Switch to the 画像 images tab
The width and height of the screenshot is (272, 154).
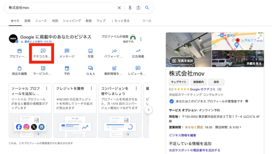tap(27, 21)
